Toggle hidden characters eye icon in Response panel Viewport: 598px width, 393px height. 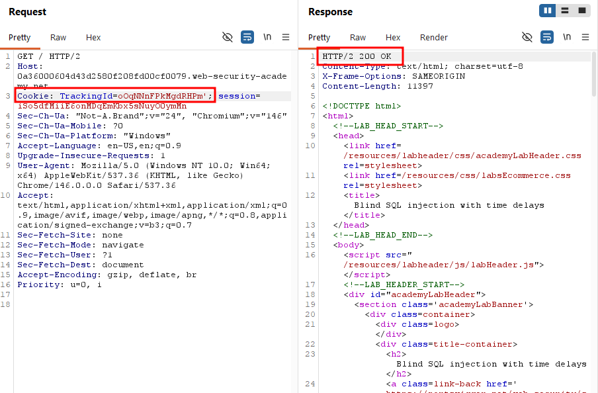(527, 37)
